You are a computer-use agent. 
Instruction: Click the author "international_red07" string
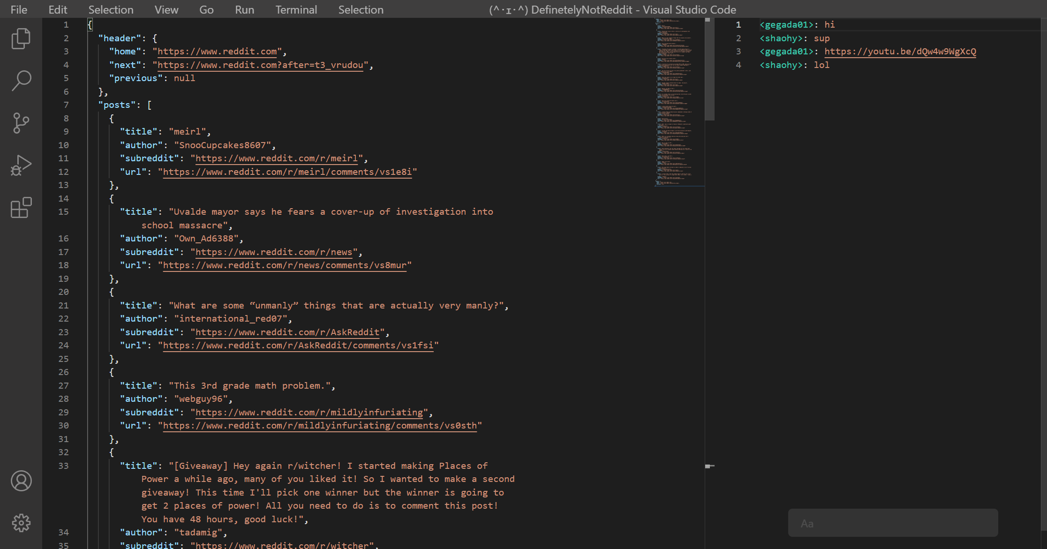(231, 319)
